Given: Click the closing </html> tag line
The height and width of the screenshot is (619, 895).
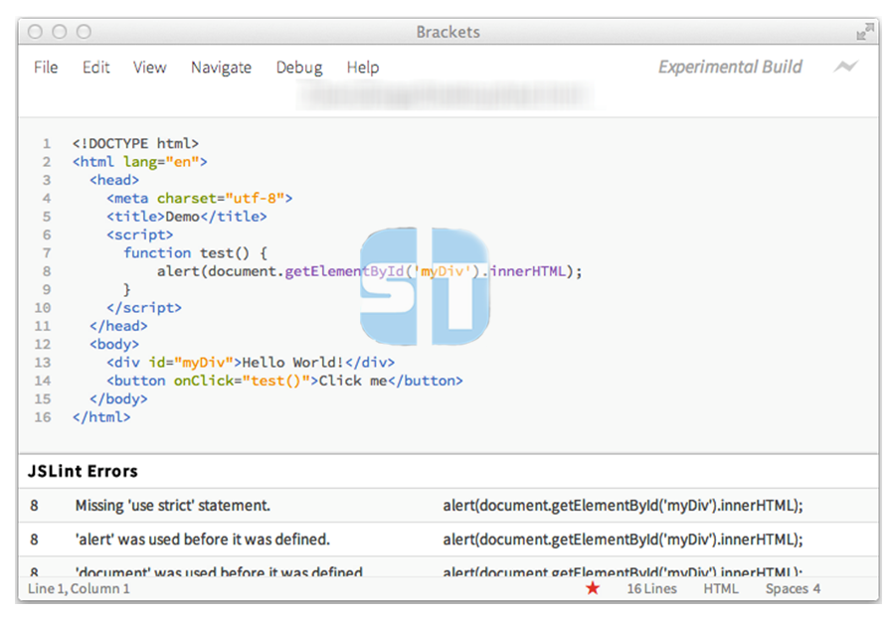Looking at the screenshot, I should click(x=101, y=417).
